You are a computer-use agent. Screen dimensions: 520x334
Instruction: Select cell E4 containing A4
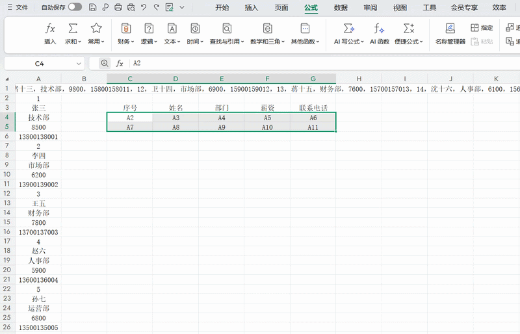pyautogui.click(x=222, y=118)
